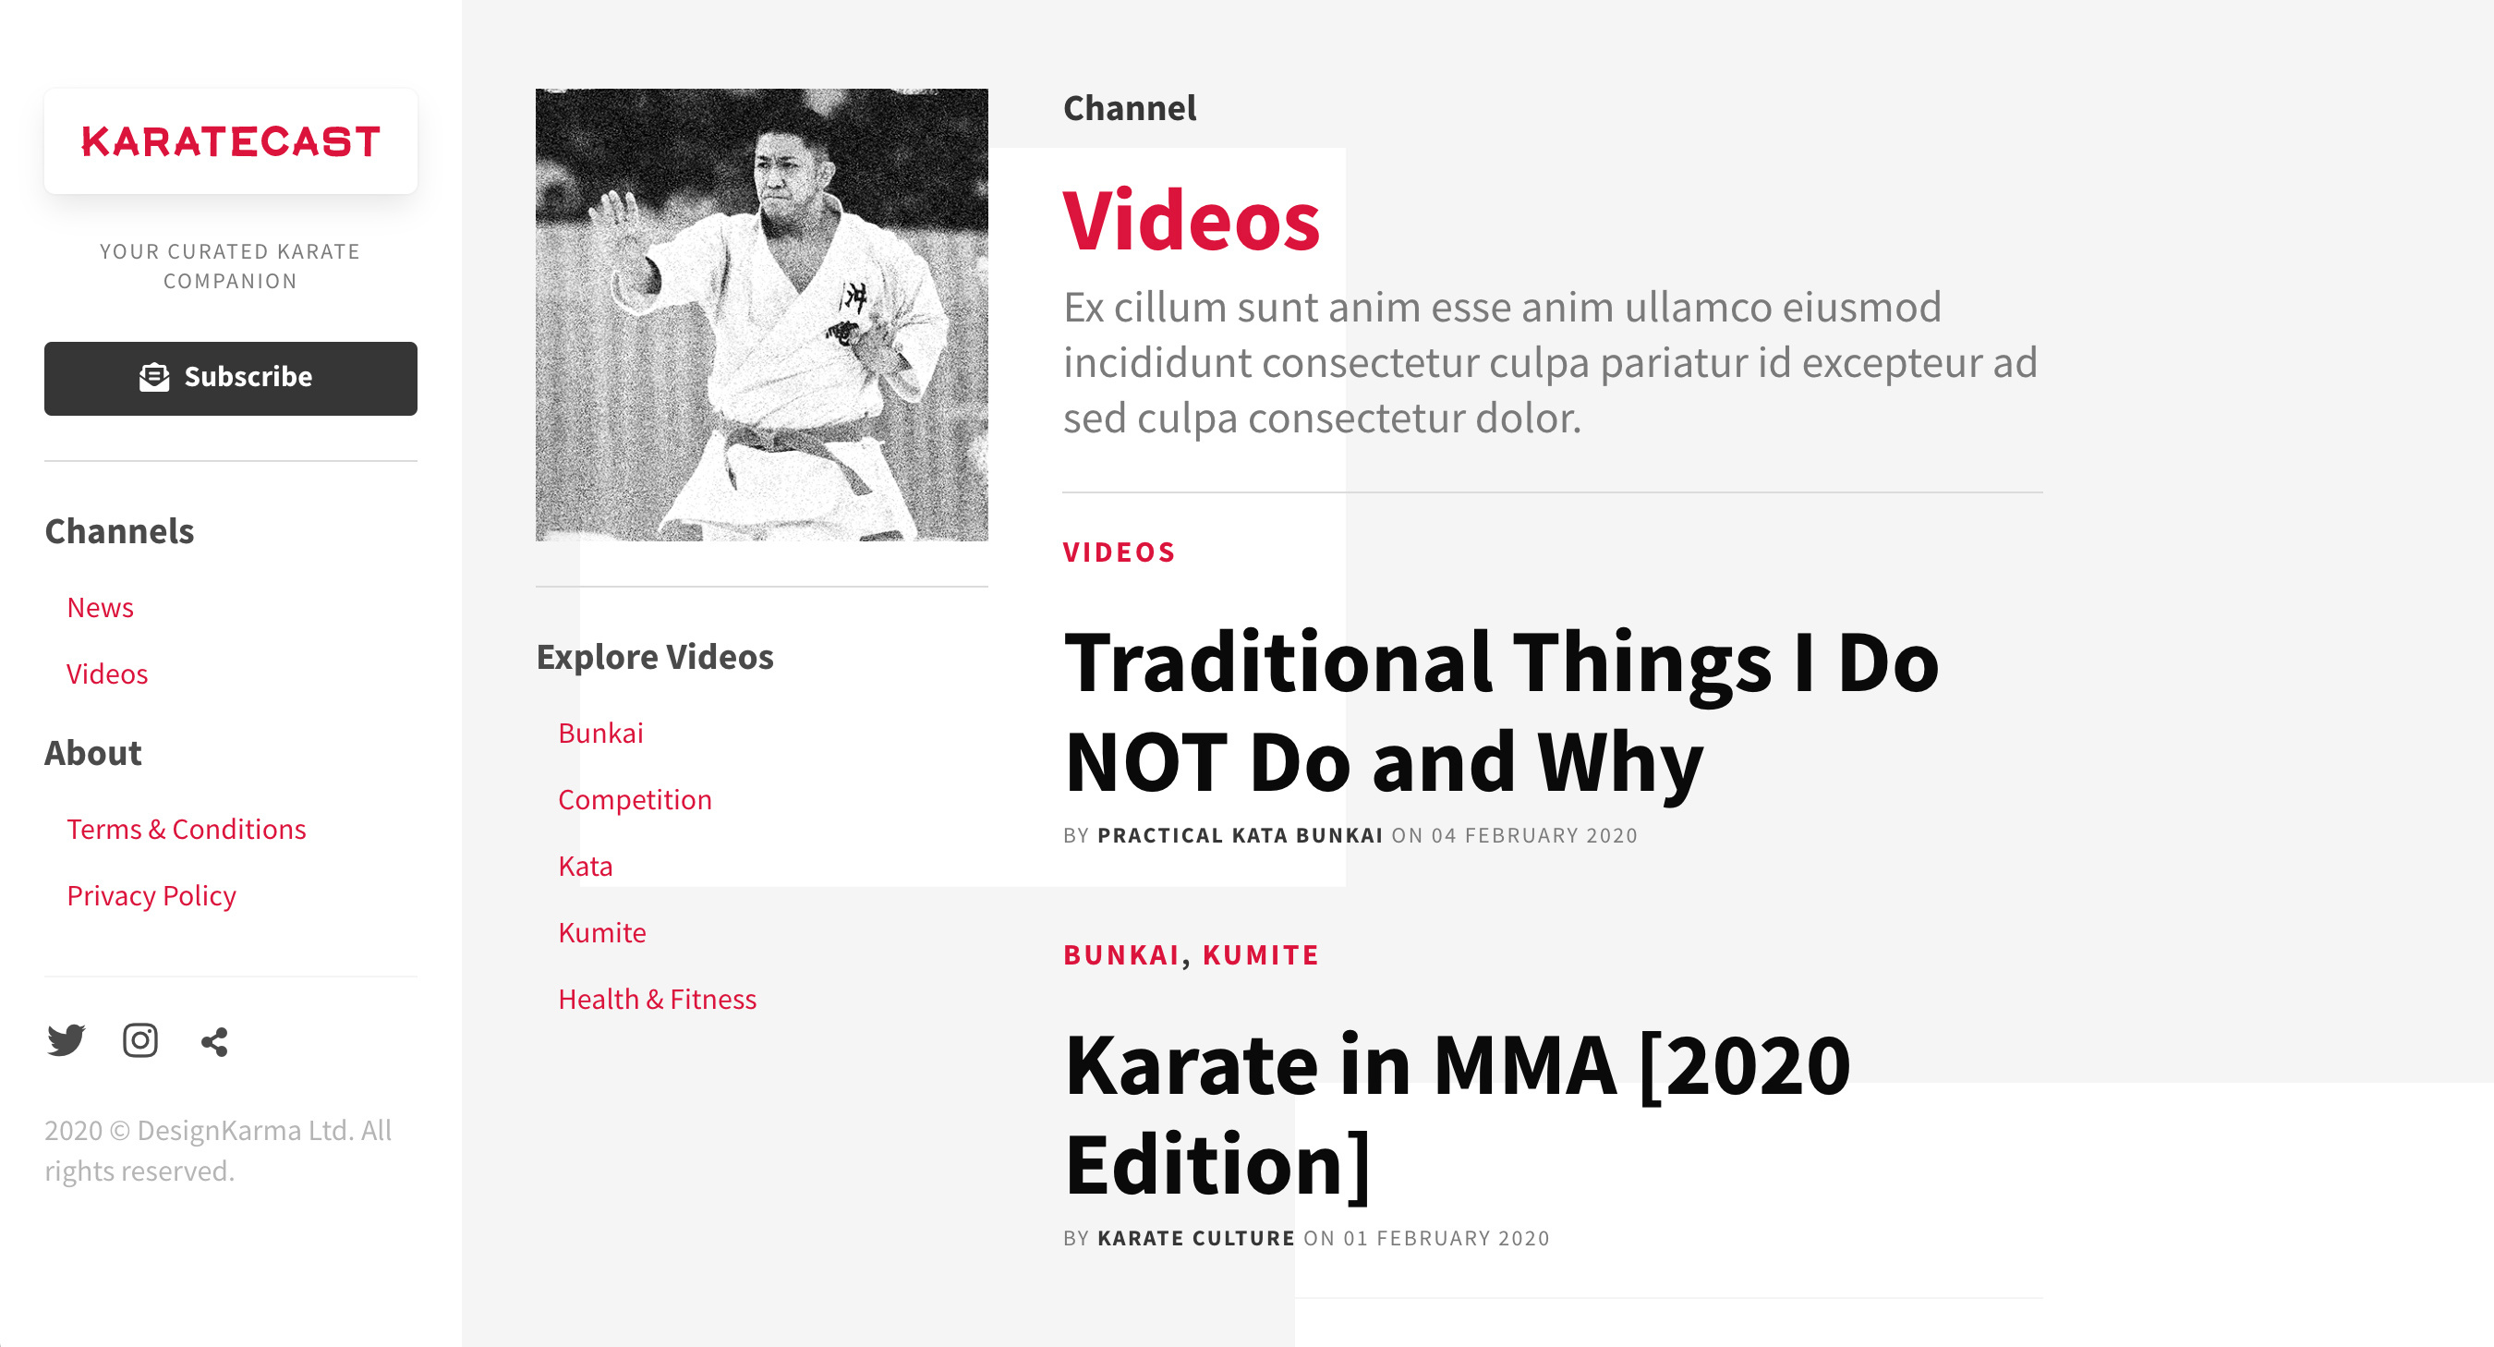This screenshot has height=1347, width=2494.
Task: Click the About heading in sidebar
Action: [93, 753]
